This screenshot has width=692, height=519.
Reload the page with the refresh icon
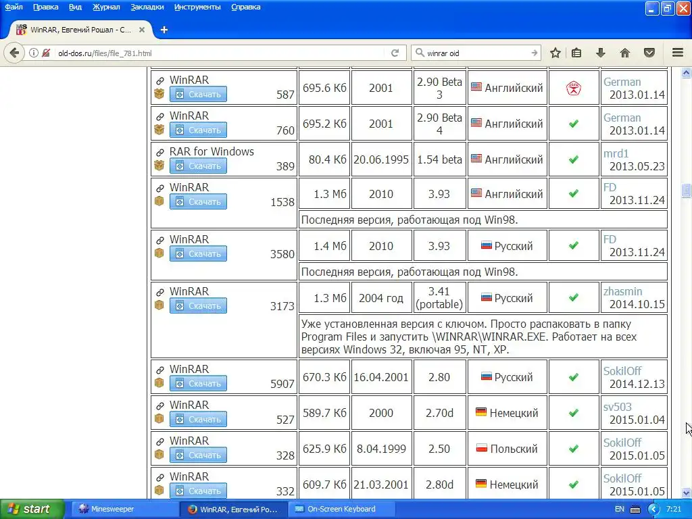(x=395, y=53)
